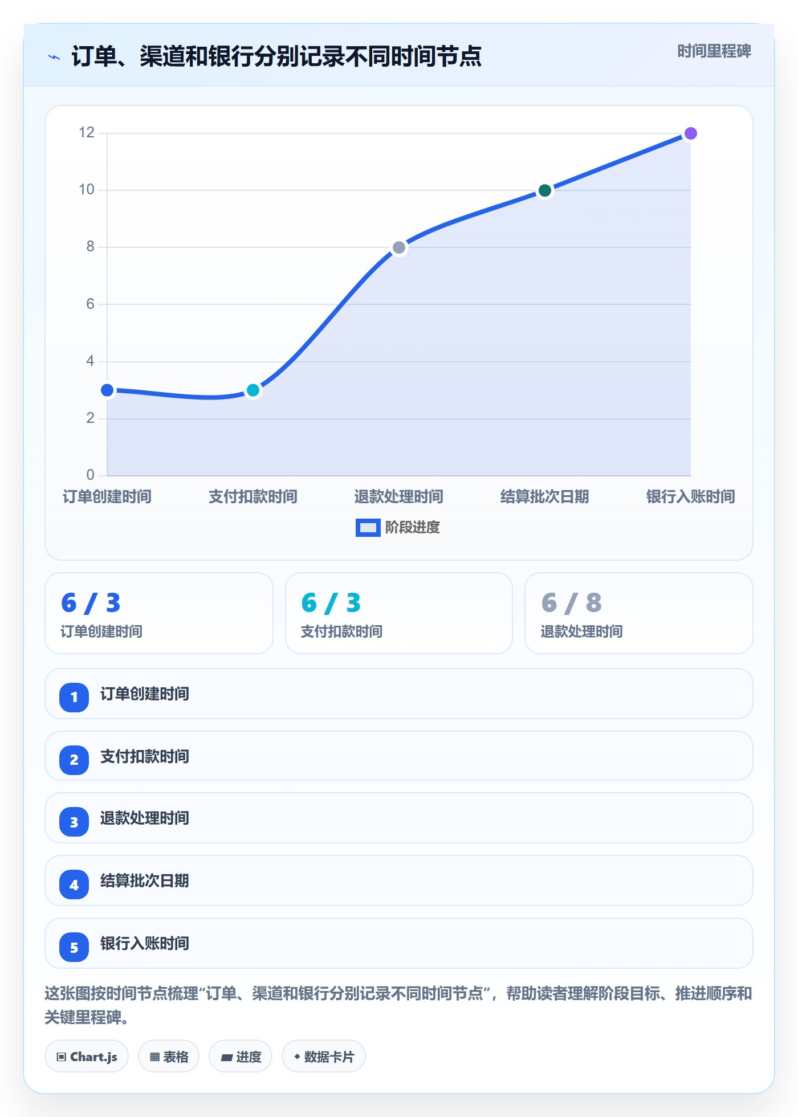Screen dimensions: 798x1117
Task: Click the x-axis label 结算批次日期
Action: [x=545, y=497]
